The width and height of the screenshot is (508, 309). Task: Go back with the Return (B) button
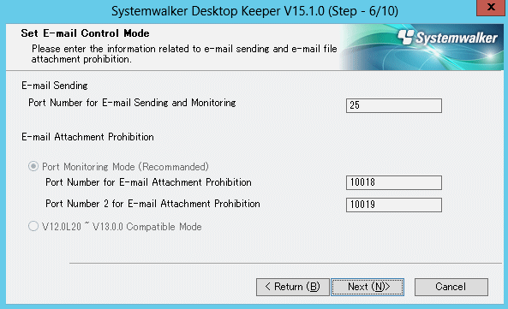coord(293,287)
